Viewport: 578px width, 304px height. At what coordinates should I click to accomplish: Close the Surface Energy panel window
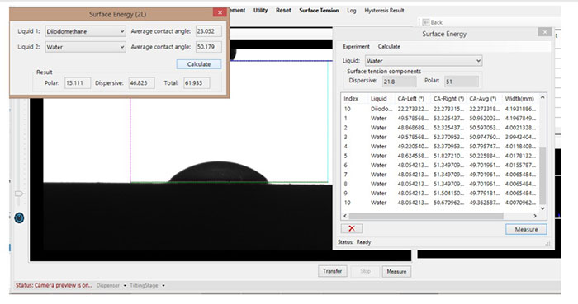tap(544, 32)
